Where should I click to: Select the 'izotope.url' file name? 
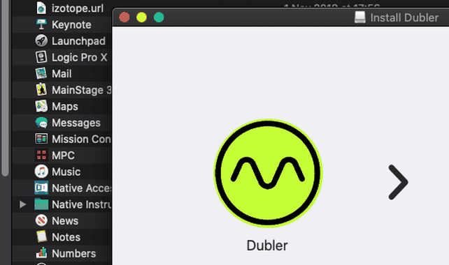[78, 8]
